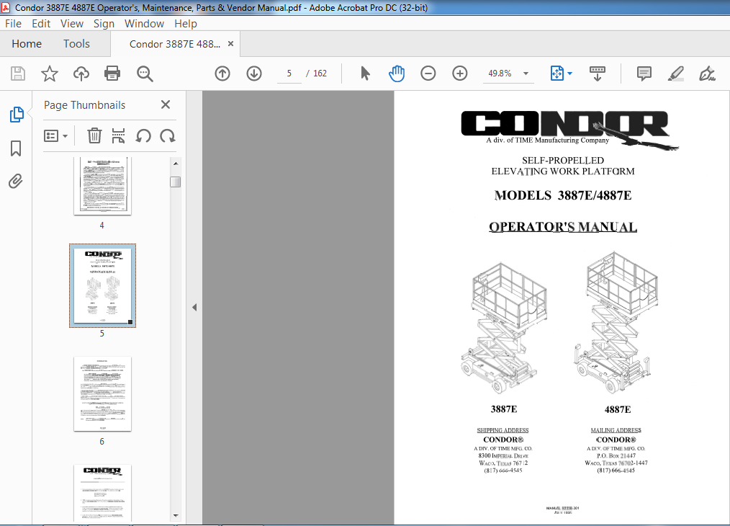
Task: Select the Condor 3887E document tab
Action: click(x=175, y=44)
